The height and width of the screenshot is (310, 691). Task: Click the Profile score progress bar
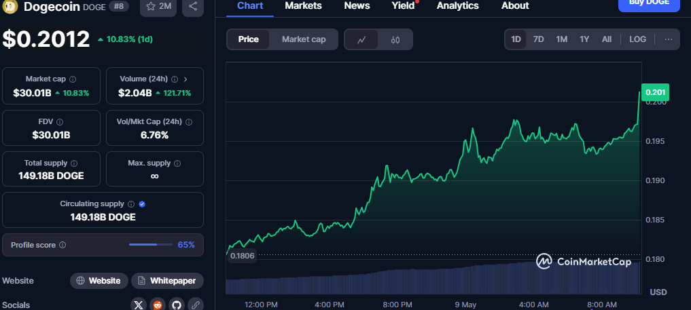(150, 244)
